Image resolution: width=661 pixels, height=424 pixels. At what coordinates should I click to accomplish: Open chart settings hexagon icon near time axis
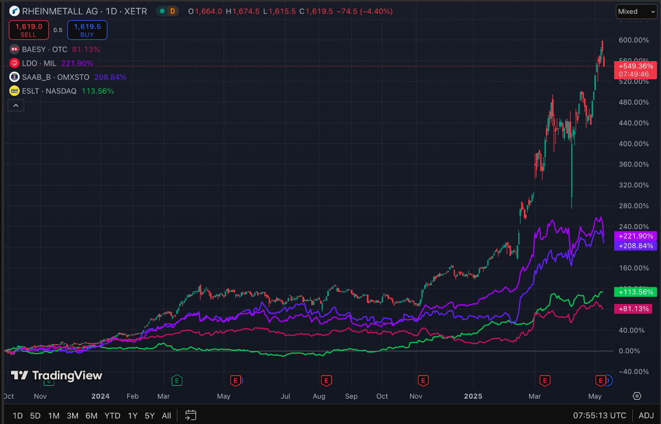(x=637, y=396)
